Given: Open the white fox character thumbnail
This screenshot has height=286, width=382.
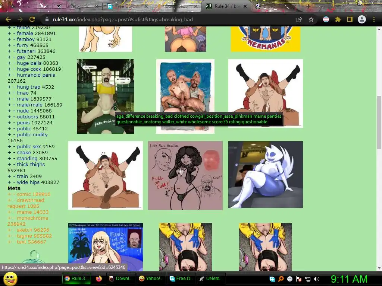Looking at the screenshot, I should [266, 175].
